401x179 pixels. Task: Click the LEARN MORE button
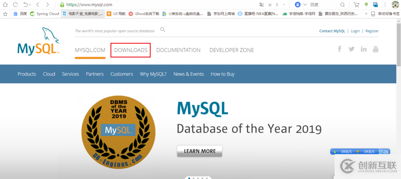[x=200, y=151]
